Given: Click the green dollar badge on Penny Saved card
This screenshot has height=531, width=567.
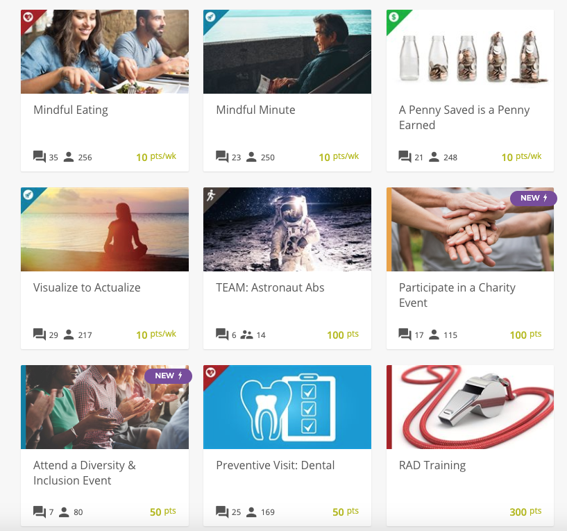Looking at the screenshot, I should point(393,17).
